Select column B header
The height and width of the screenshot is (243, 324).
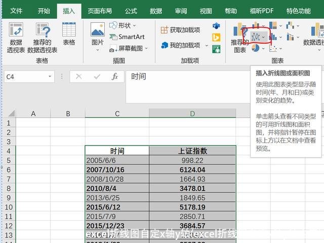(x=68, y=114)
